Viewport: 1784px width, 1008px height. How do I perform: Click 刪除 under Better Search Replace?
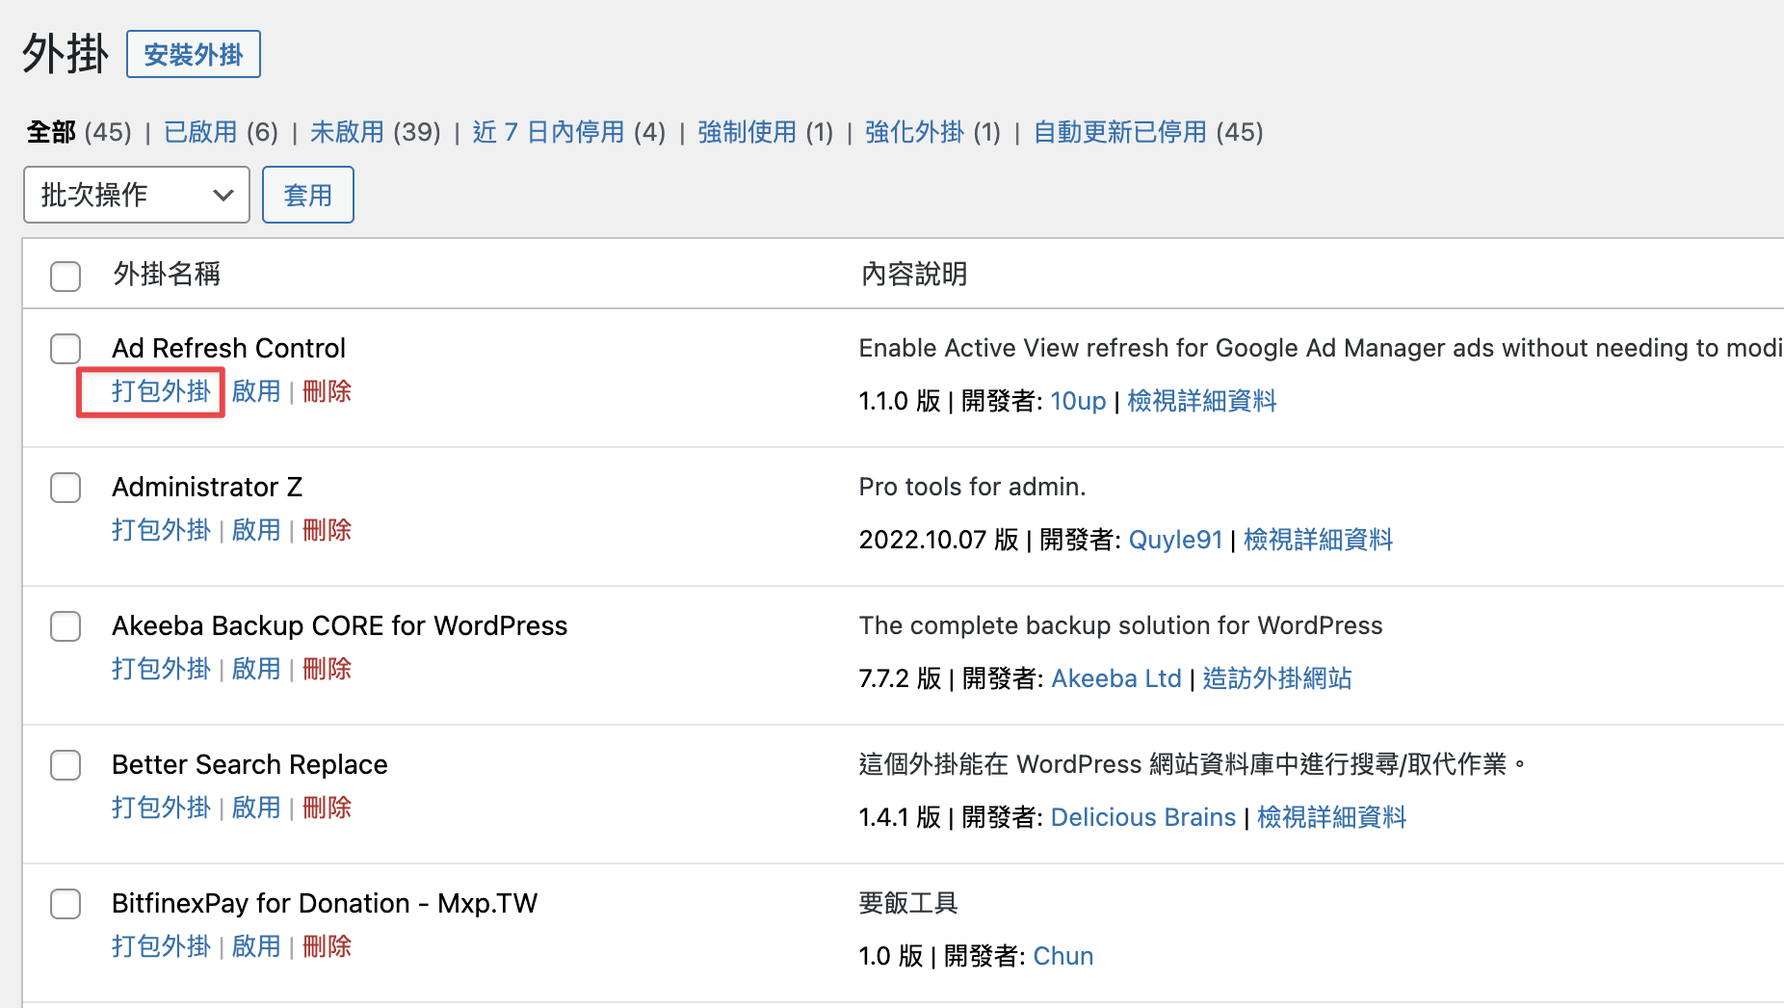327,808
